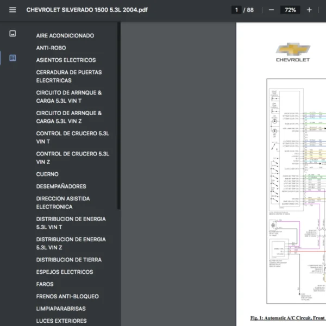Go to ASIENTOS ELECTRICOS bookmark

pos(66,60)
